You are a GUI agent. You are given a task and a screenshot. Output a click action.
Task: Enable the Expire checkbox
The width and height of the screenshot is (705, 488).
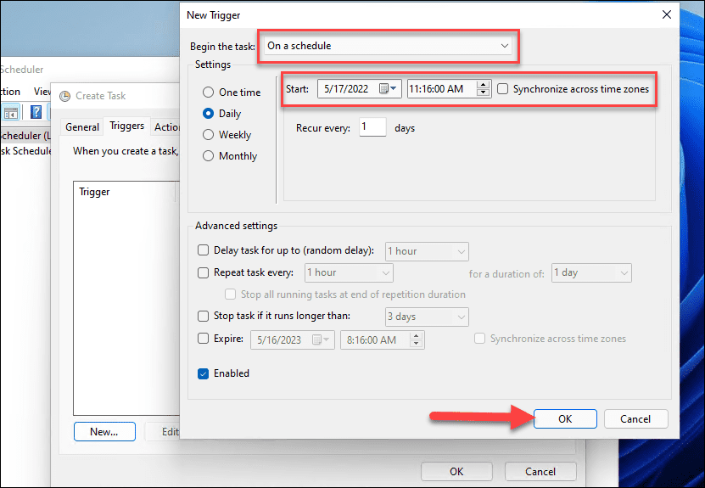tap(203, 339)
